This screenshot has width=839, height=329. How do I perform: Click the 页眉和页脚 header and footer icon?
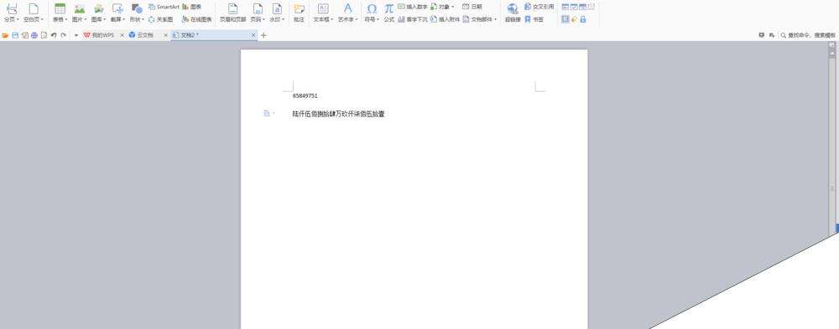tap(232, 8)
